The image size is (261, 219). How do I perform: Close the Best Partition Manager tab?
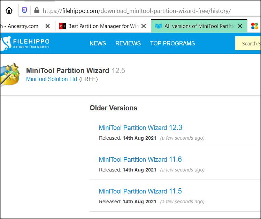click(144, 26)
